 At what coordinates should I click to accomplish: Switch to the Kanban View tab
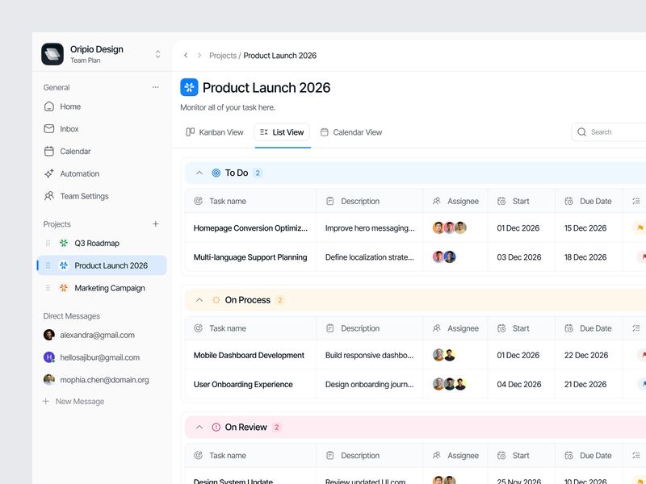[215, 132]
